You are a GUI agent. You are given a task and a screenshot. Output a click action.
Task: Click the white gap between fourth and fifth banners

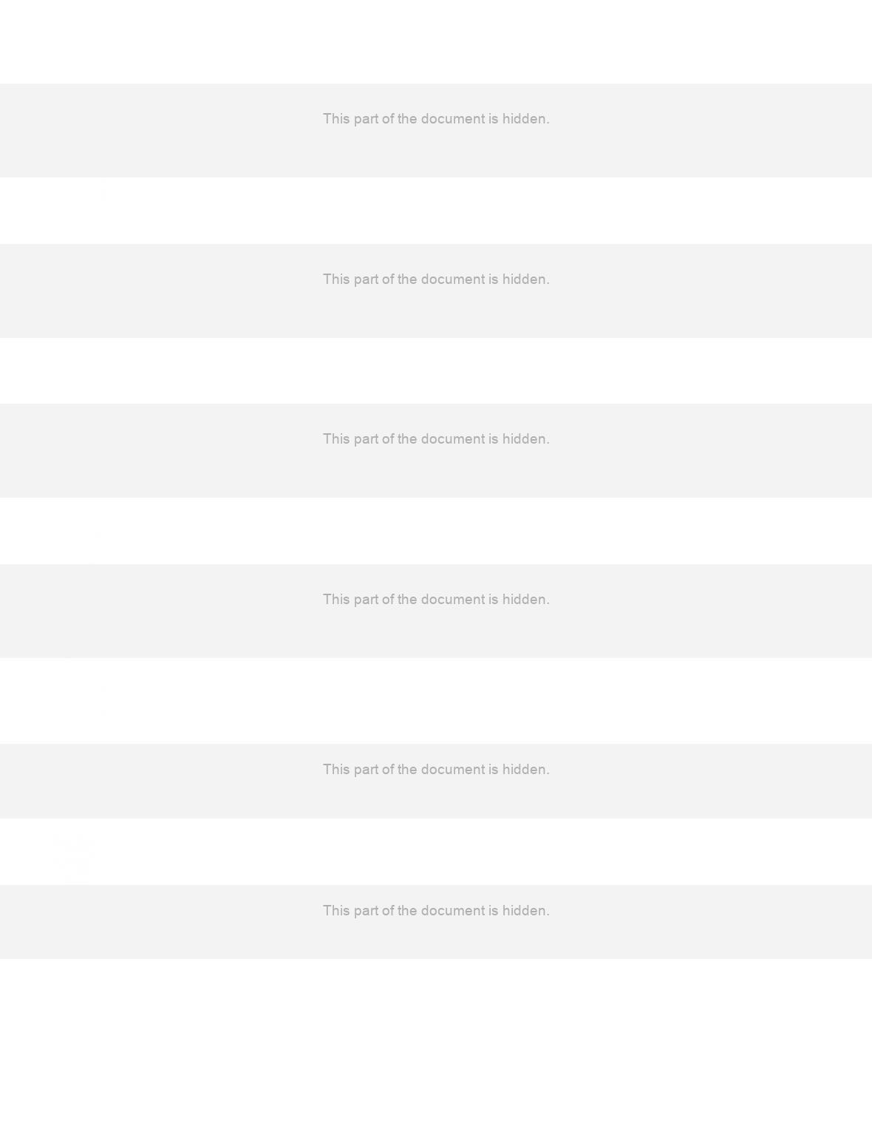pyautogui.click(x=436, y=701)
